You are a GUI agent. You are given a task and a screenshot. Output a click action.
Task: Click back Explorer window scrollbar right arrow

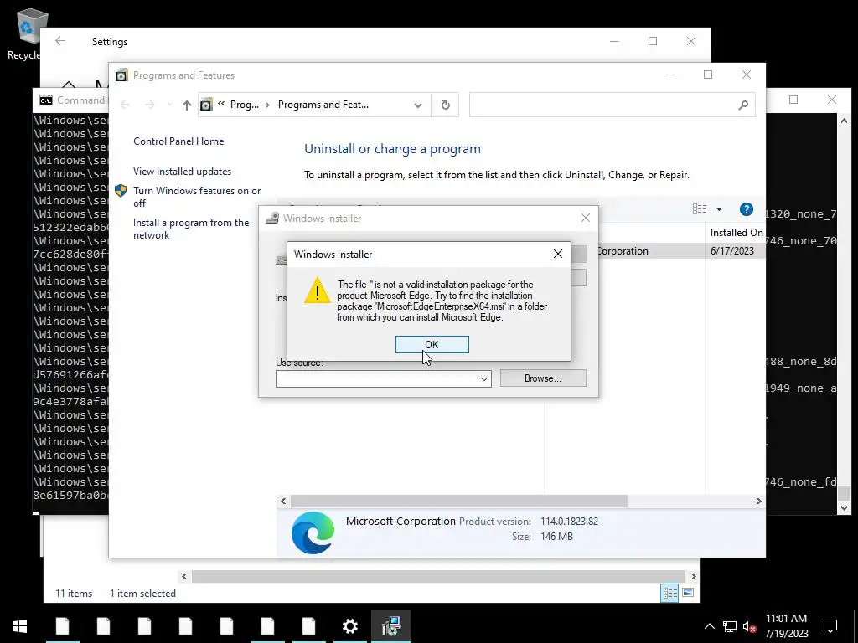pos(693,576)
